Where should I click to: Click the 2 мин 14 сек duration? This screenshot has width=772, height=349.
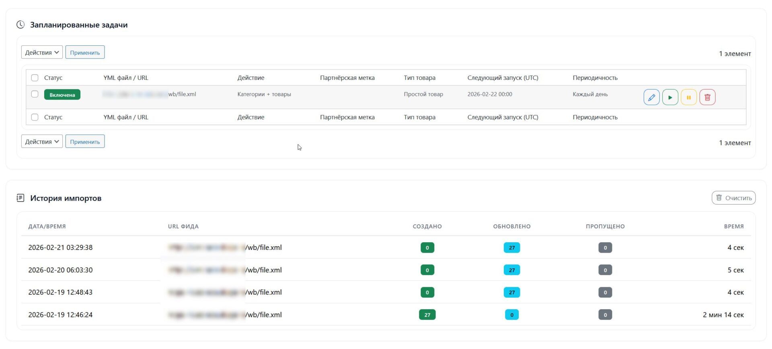point(723,315)
